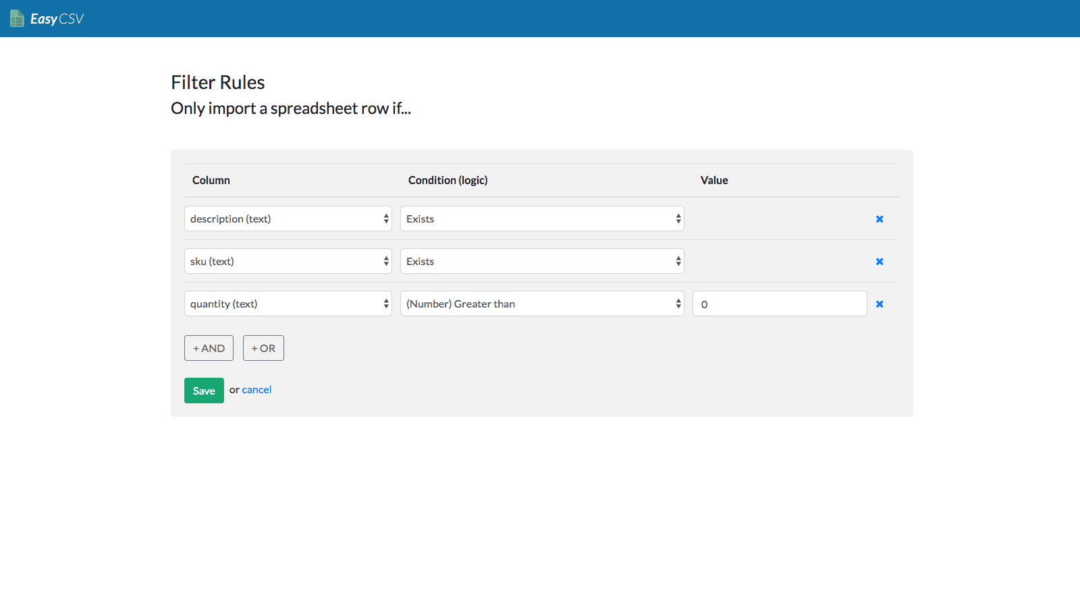
Task: Add a new OR rule
Action: coord(263,348)
